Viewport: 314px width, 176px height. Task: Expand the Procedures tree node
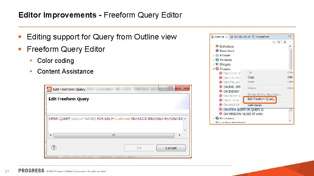click(x=214, y=118)
